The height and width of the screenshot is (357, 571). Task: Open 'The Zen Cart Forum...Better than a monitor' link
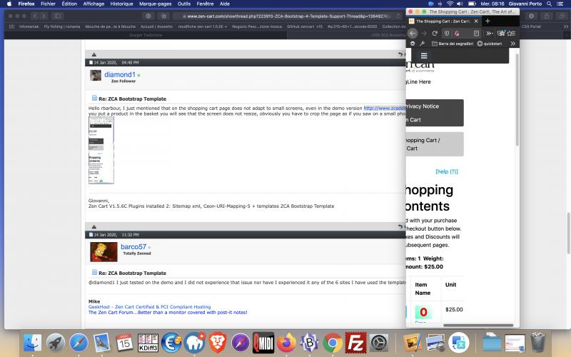pos(168,312)
